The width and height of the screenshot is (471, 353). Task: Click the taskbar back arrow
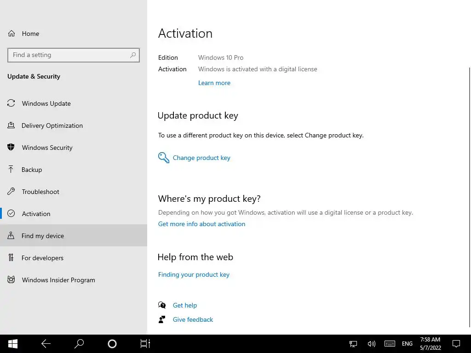(x=46, y=344)
